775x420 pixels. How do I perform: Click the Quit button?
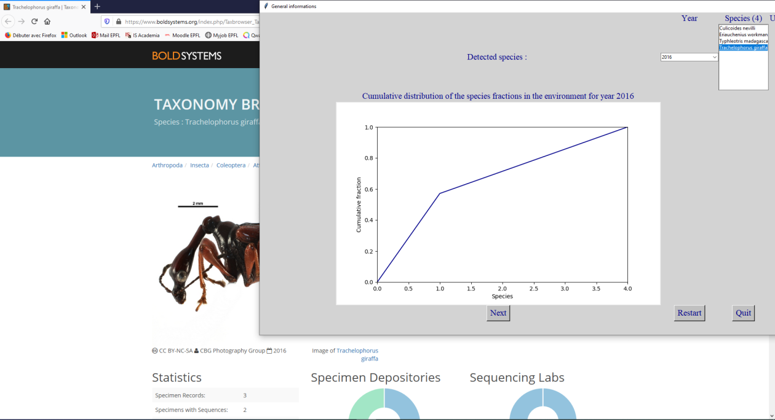point(743,313)
